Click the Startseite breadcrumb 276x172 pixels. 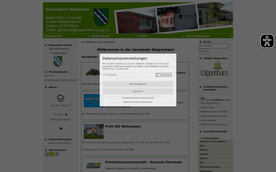pyautogui.click(x=109, y=42)
